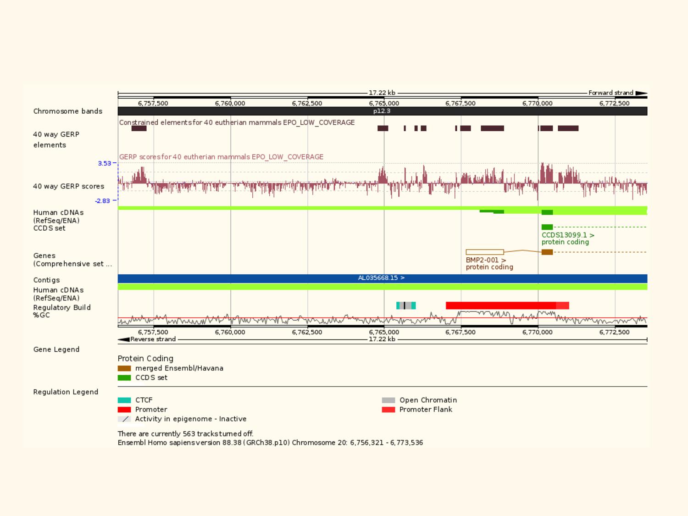Click the 563 tracks turned off message
Image resolution: width=688 pixels, height=516 pixels.
[x=185, y=434]
